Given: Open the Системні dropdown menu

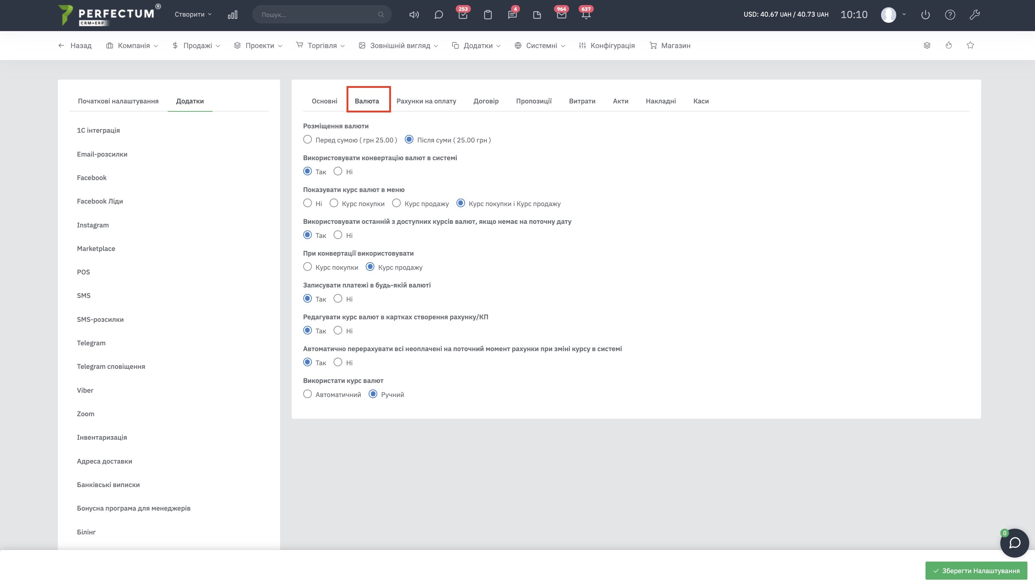Looking at the screenshot, I should 540,46.
